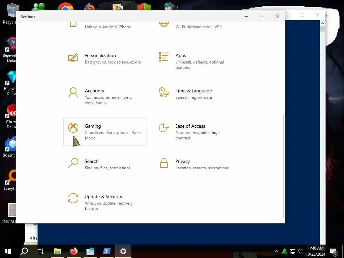Open the Privacy settings heading
Viewport: 344px width, 258px height.
pyautogui.click(x=182, y=161)
